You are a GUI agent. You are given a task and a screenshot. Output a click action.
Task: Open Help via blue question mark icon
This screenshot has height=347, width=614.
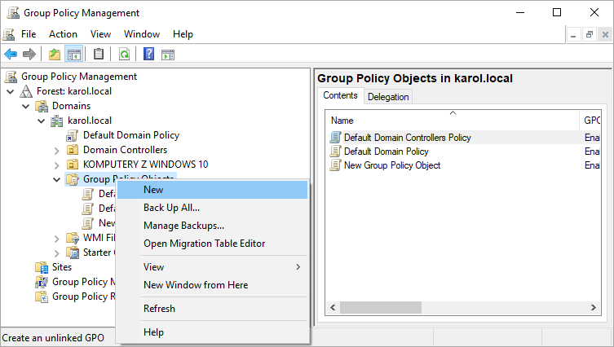click(x=149, y=55)
